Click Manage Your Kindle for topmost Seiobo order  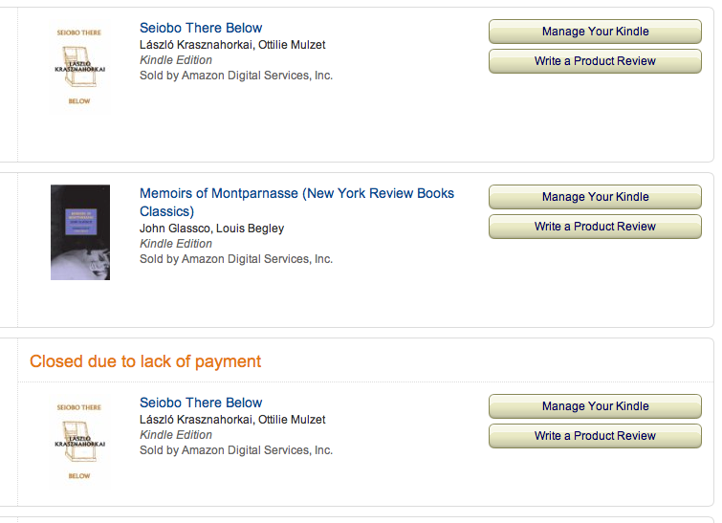tap(595, 32)
